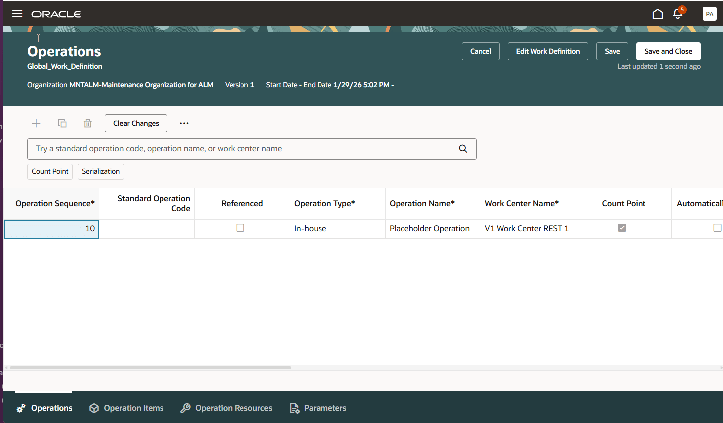This screenshot has width=723, height=423.
Task: Click the Save and Close button
Action: (668, 51)
